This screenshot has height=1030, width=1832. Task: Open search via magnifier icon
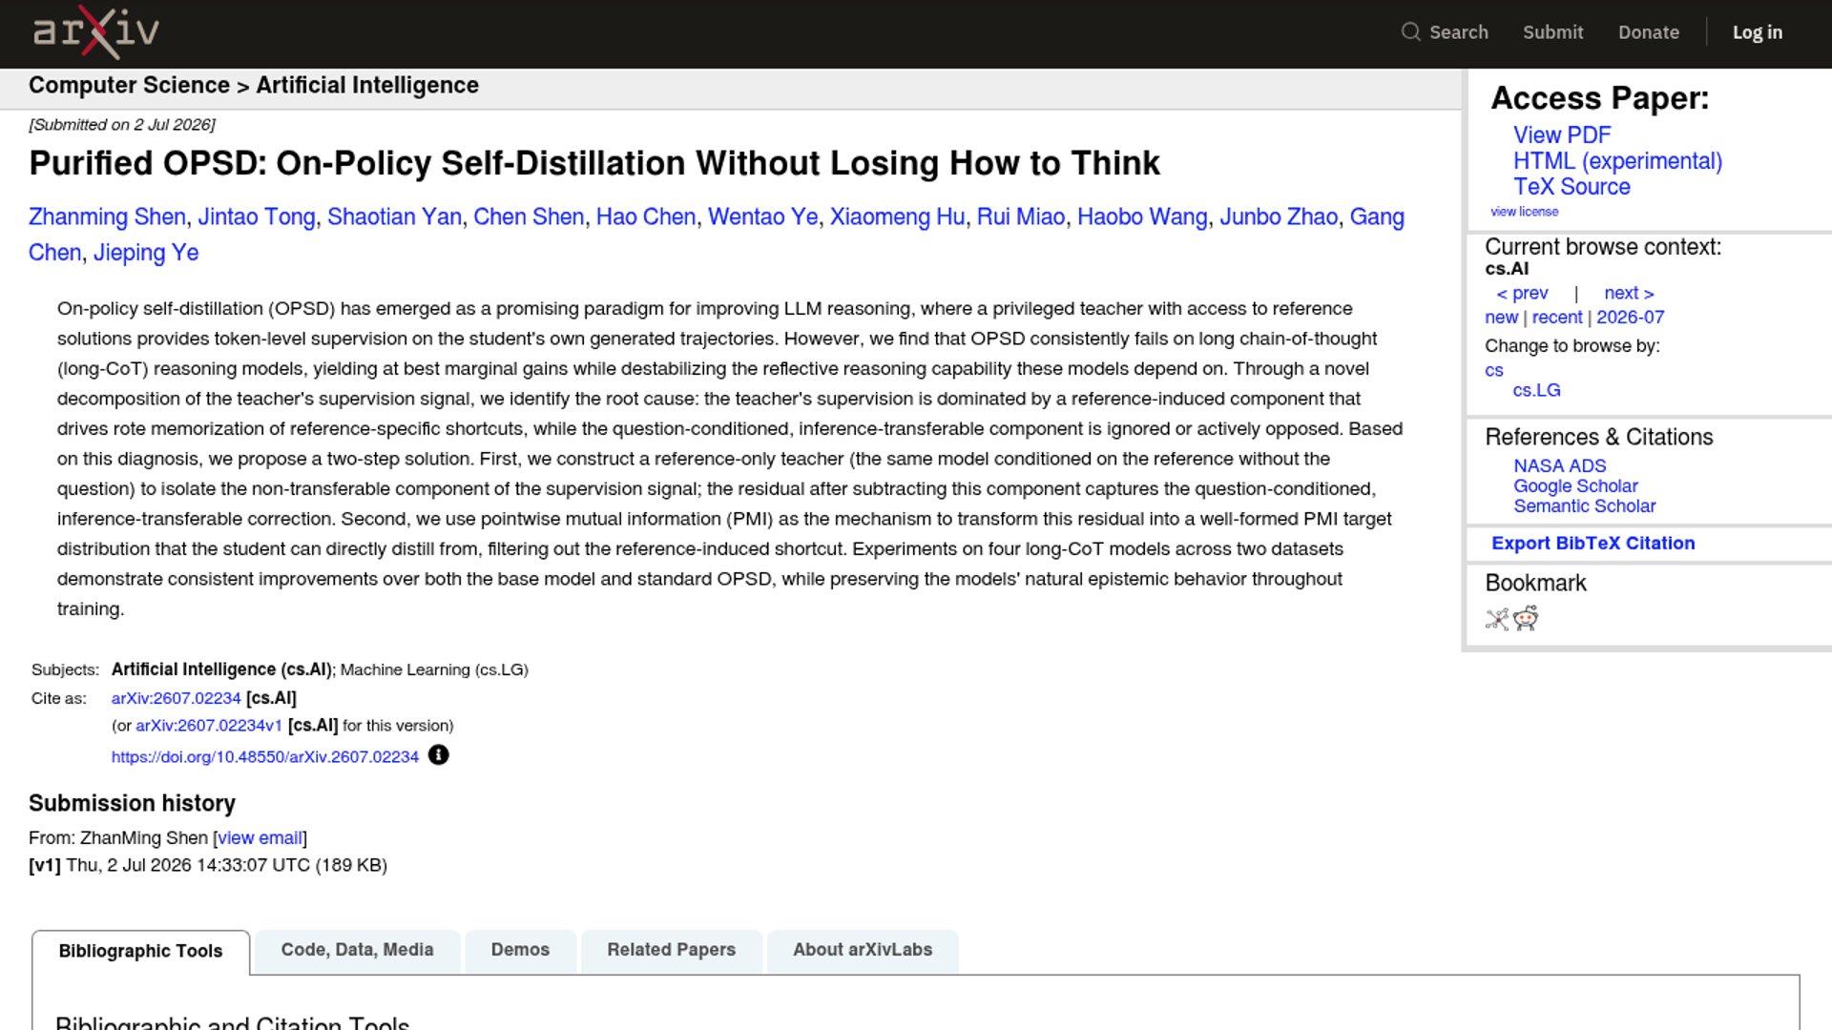1410,32
